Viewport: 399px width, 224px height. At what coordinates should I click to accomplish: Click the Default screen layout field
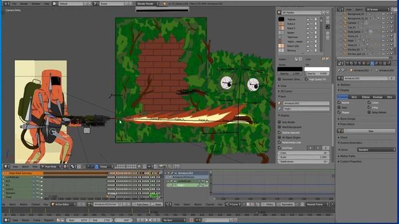tap(70, 4)
